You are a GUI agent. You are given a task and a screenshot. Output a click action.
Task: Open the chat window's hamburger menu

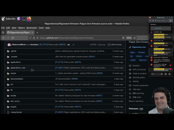171,21
